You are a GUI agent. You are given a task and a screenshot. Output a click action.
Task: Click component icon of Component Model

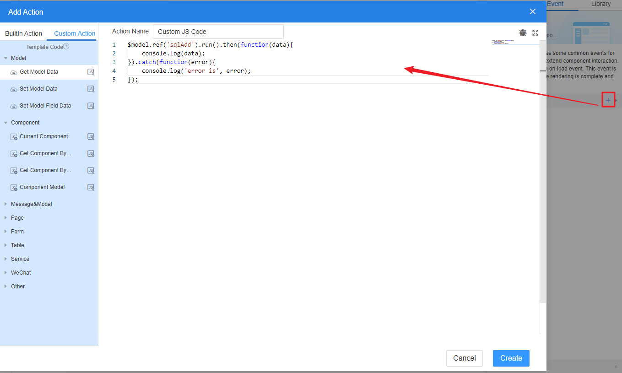(x=14, y=188)
